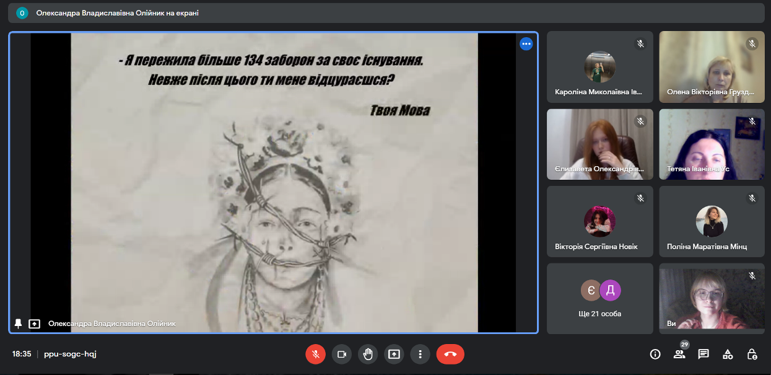Viewport: 771px width, 375px height.
Task: Toggle the camera on or off
Action: 341,354
